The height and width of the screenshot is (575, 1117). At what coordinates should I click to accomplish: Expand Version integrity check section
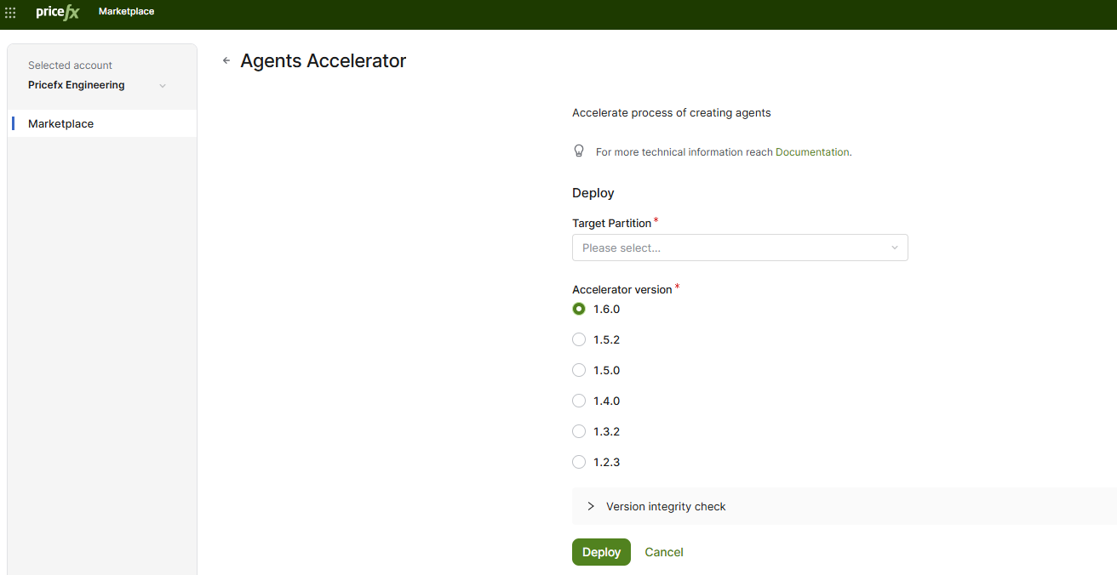[844, 506]
